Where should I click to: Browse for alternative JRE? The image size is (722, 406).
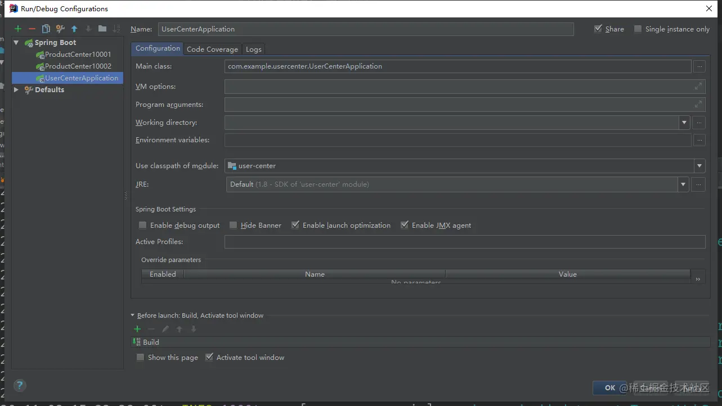click(699, 184)
